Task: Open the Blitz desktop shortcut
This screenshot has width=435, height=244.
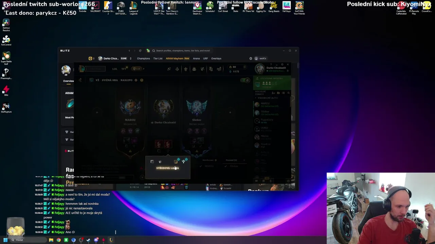Action: tap(6, 90)
